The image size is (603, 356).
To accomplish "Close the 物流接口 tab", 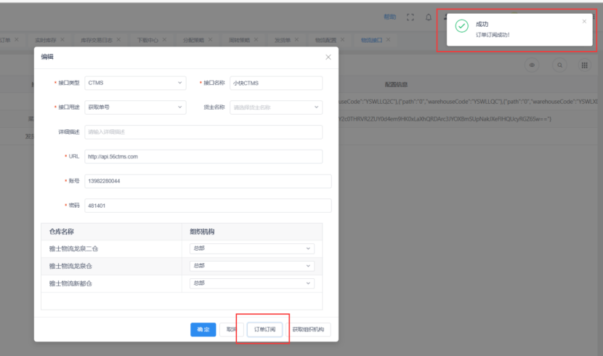I will click(388, 40).
